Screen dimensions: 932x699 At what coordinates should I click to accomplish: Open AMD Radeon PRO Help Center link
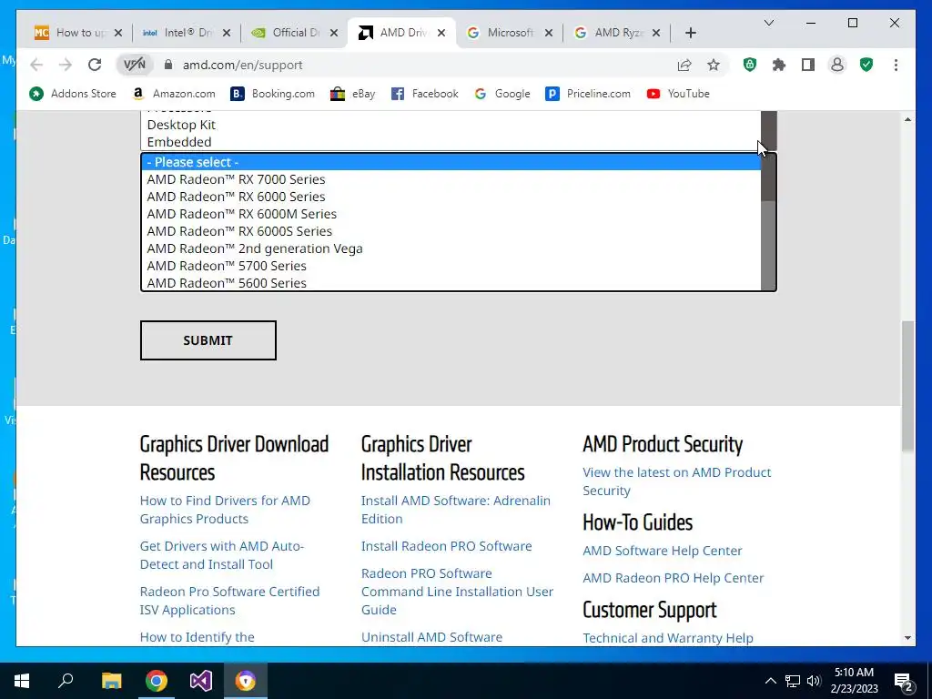click(x=673, y=578)
